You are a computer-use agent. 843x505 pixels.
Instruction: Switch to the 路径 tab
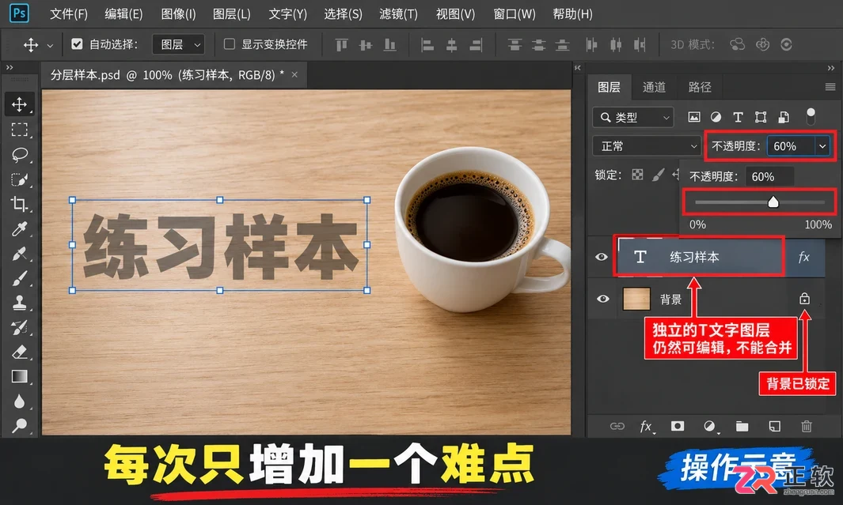pos(700,87)
